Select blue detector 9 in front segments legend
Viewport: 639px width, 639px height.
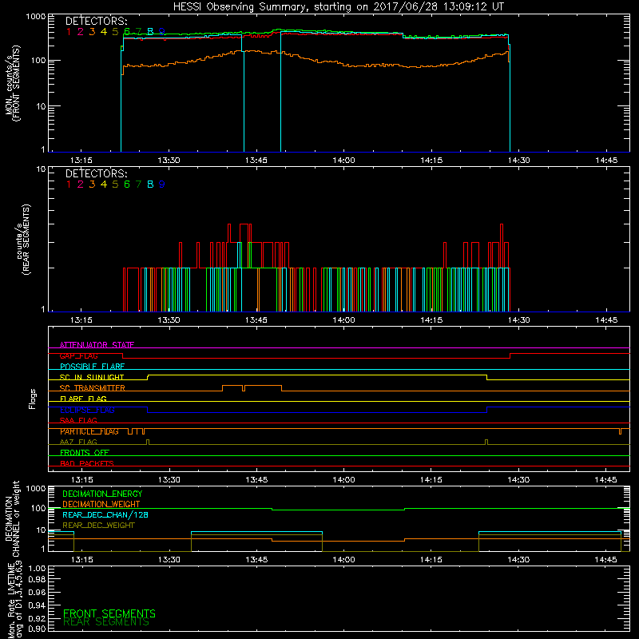pos(162,32)
